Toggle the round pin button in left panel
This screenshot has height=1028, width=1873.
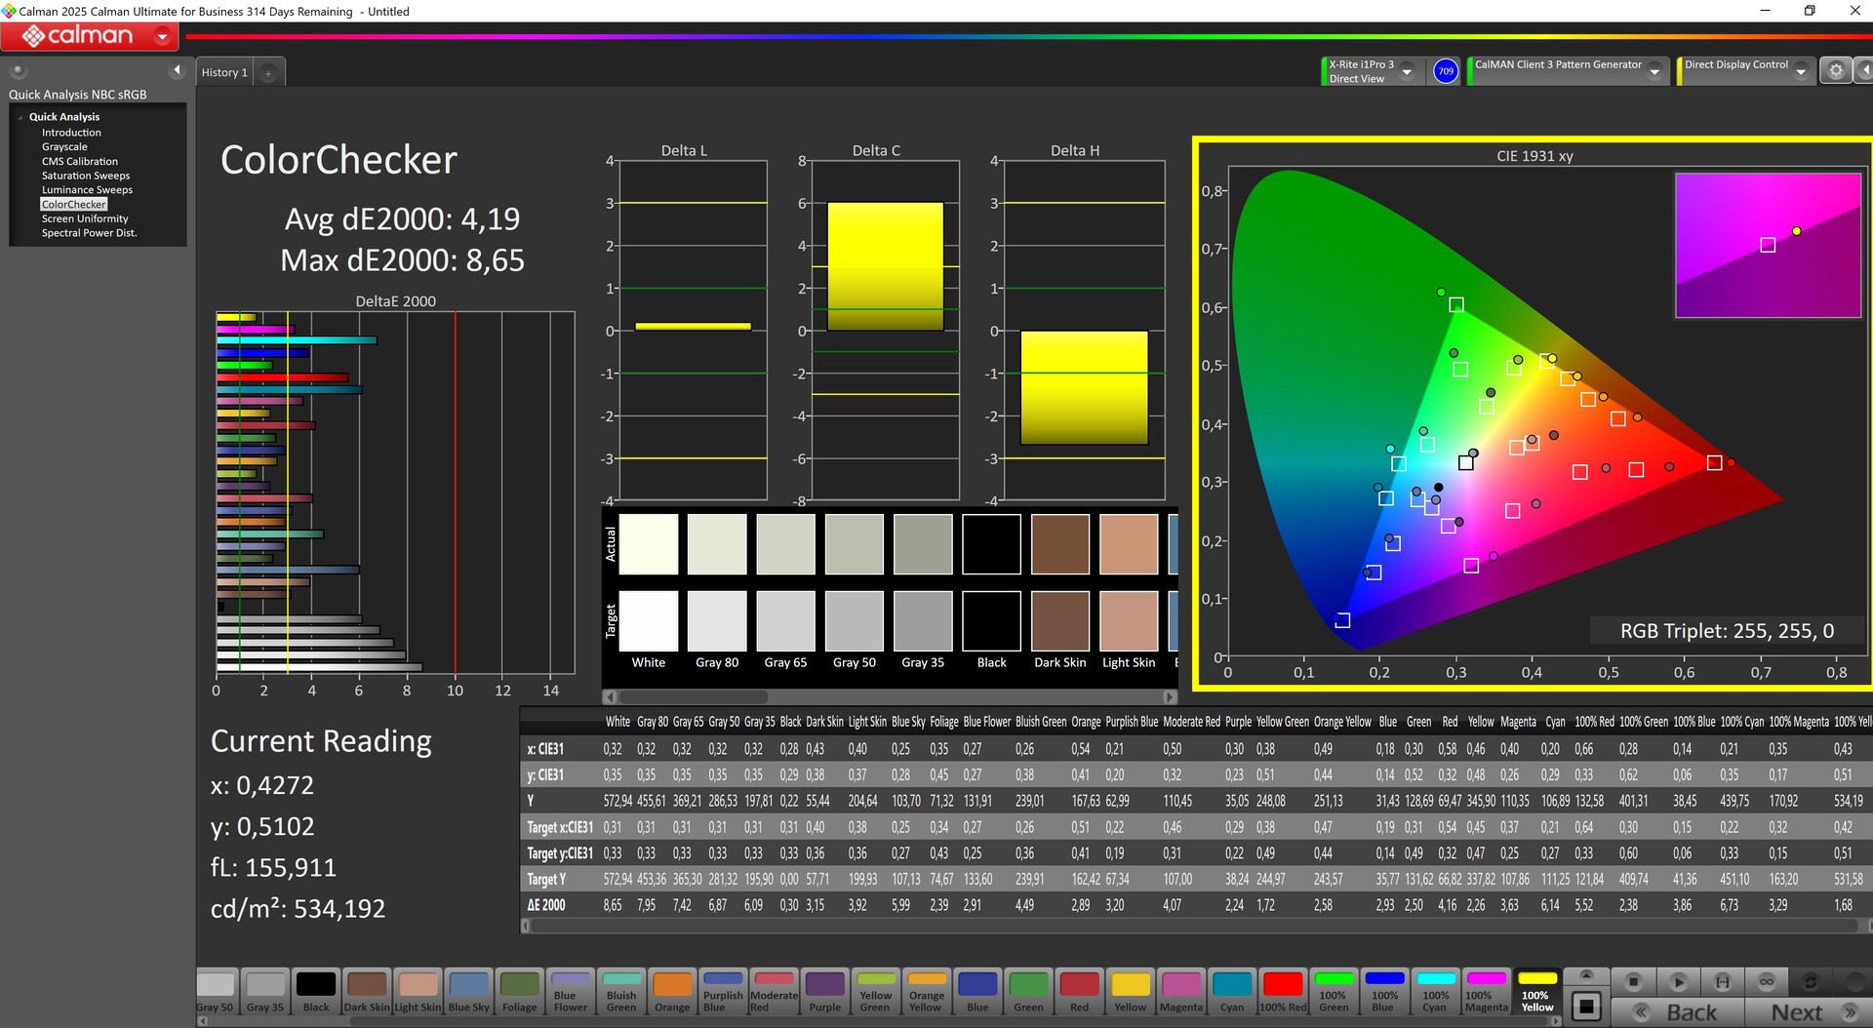[x=18, y=70]
